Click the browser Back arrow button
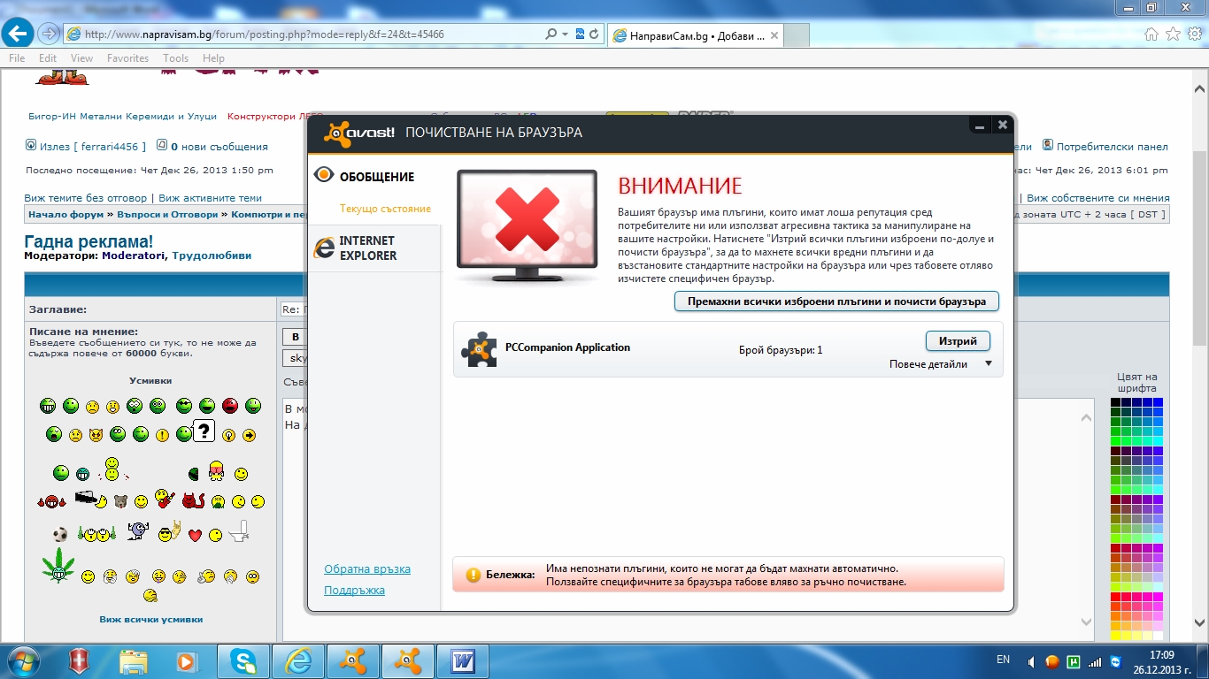This screenshot has height=679, width=1209. click(19, 34)
